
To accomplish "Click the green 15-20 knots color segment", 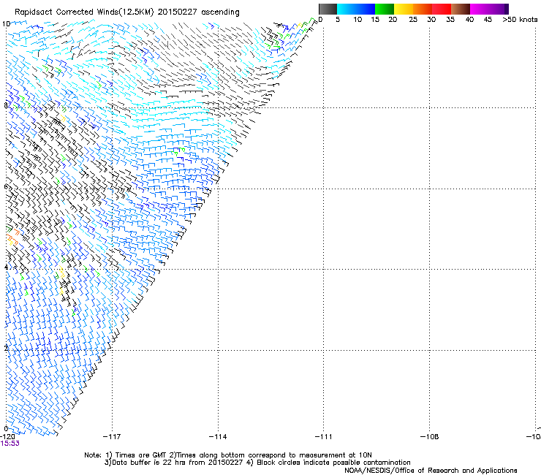I will coord(385,9).
